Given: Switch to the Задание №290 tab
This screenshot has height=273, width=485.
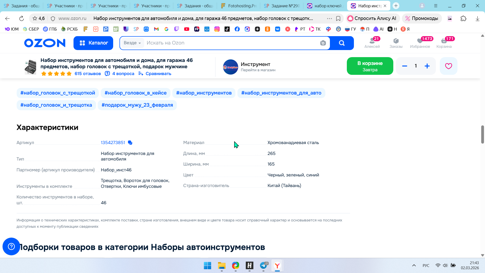Looking at the screenshot, I should click(282, 6).
